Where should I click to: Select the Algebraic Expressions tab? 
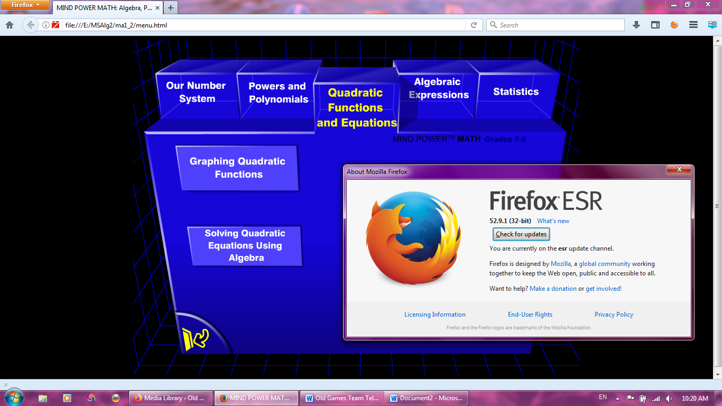(438, 88)
